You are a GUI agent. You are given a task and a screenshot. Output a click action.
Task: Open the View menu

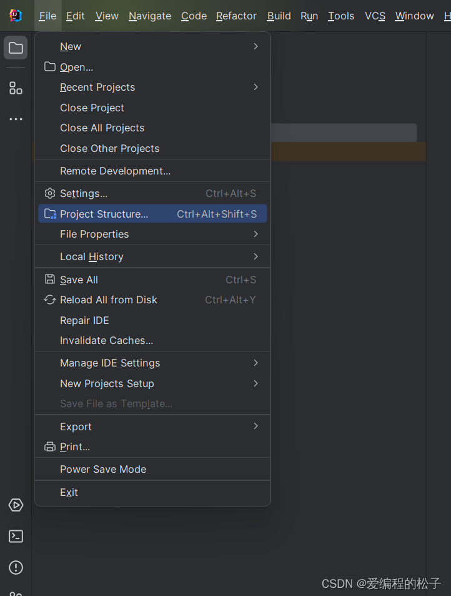point(107,16)
